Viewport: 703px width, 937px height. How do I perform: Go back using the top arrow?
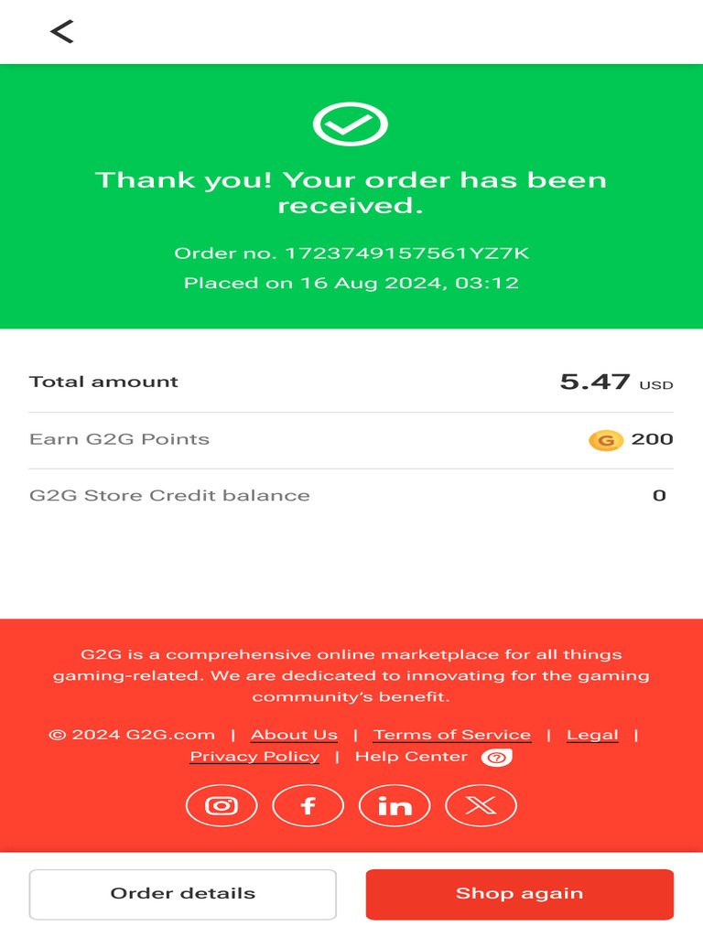pos(61,32)
